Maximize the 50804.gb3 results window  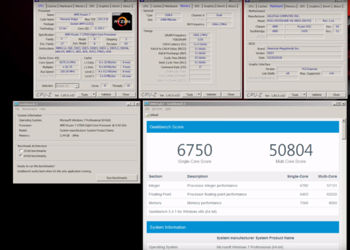click(339, 104)
